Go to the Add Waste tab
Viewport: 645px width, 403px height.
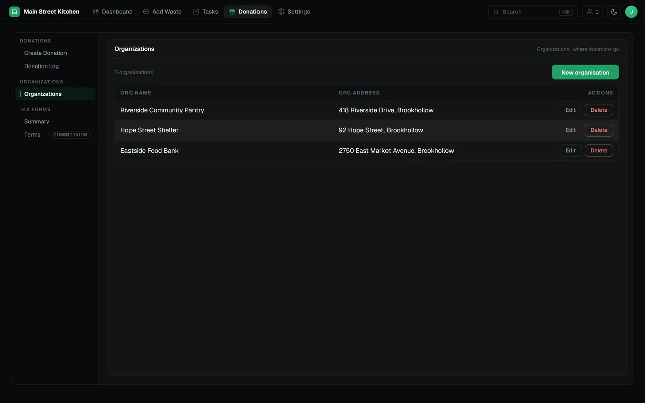[x=162, y=12]
